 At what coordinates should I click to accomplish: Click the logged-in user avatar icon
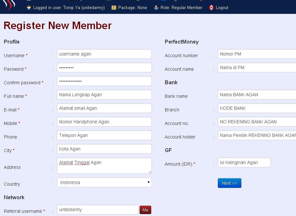click(29, 8)
